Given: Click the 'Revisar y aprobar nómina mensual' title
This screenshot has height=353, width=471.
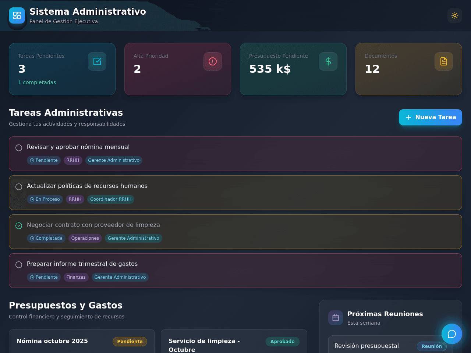Looking at the screenshot, I should tap(78, 147).
